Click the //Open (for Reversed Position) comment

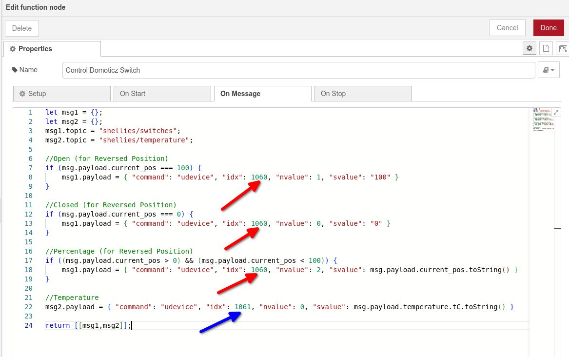click(107, 159)
